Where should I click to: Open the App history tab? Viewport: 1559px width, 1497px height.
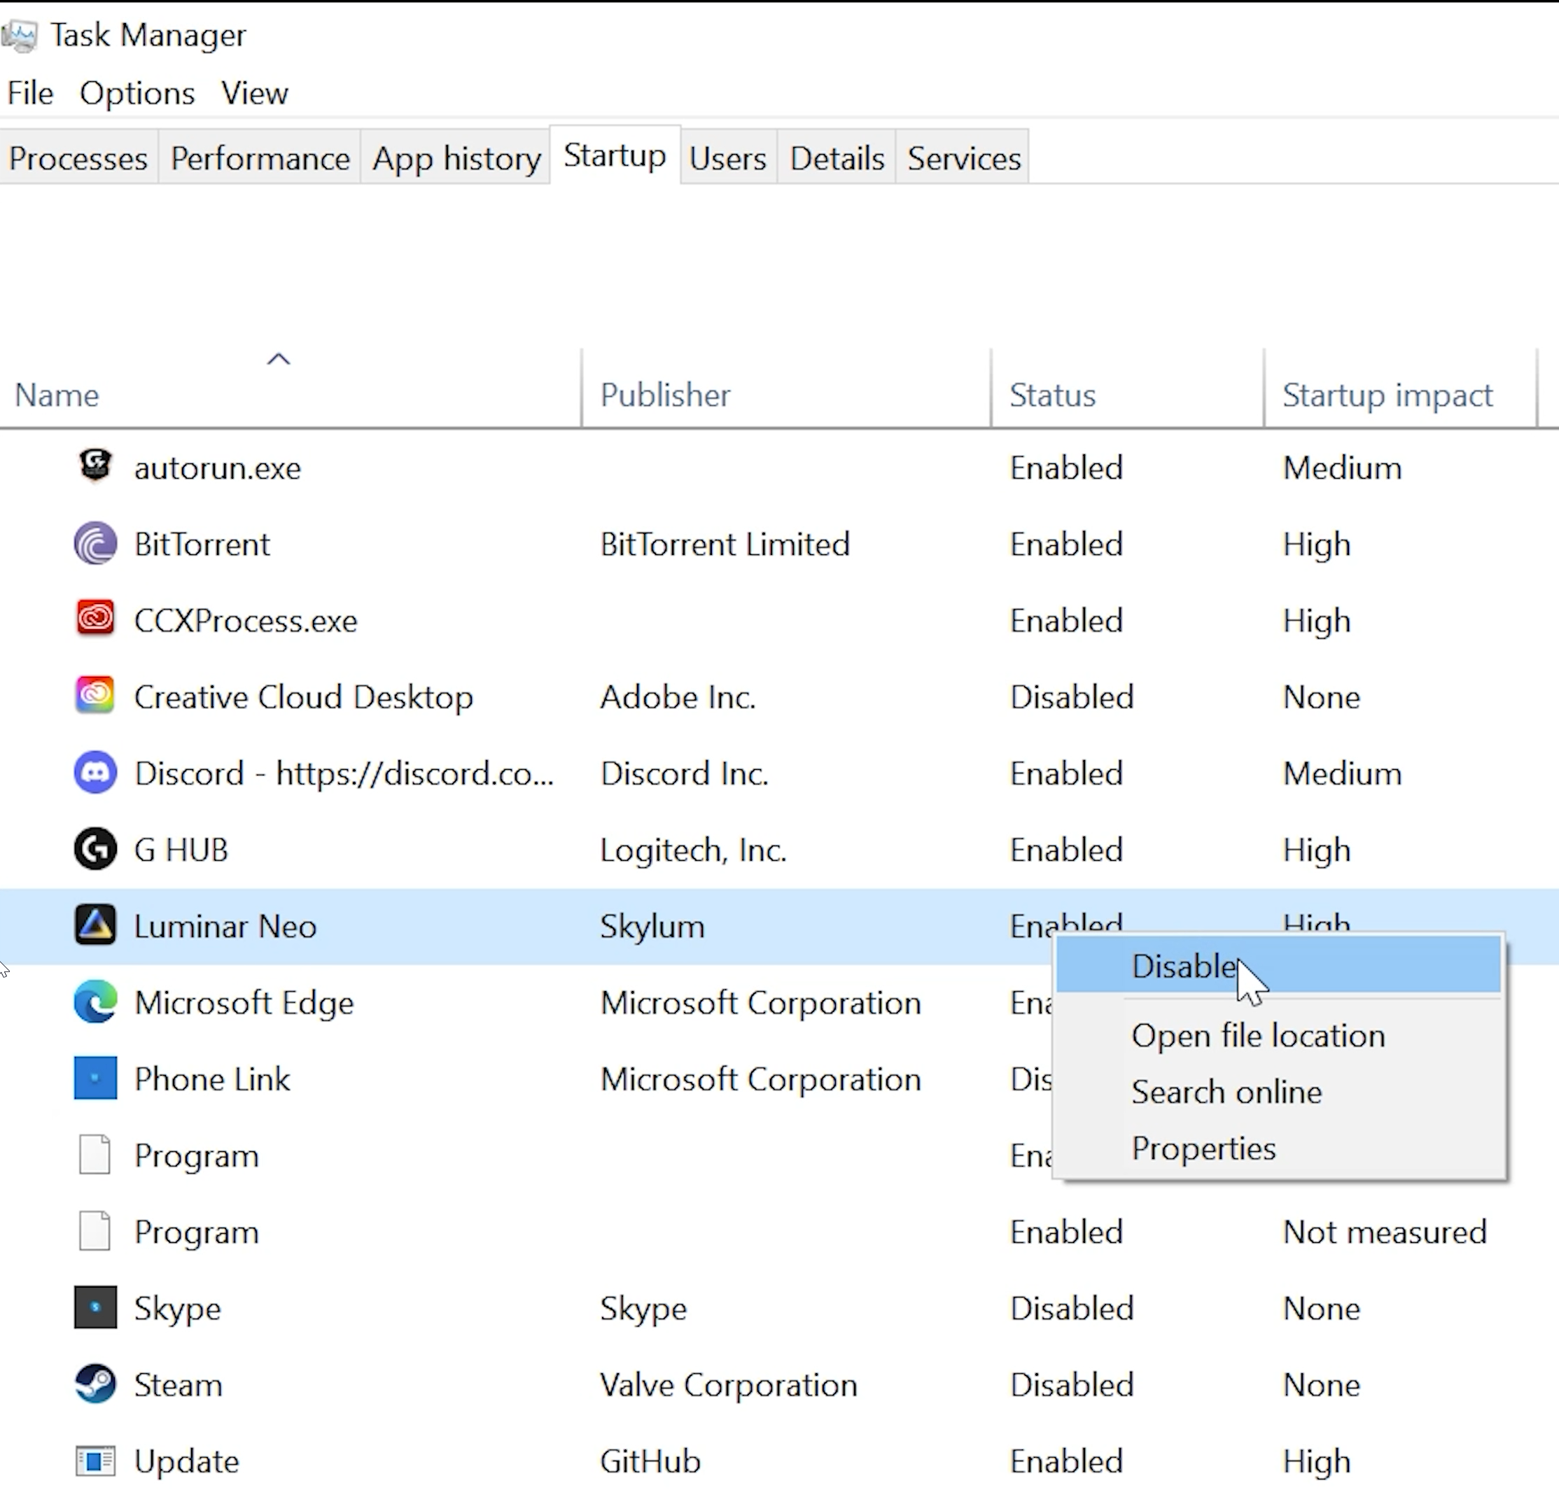pyautogui.click(x=456, y=158)
